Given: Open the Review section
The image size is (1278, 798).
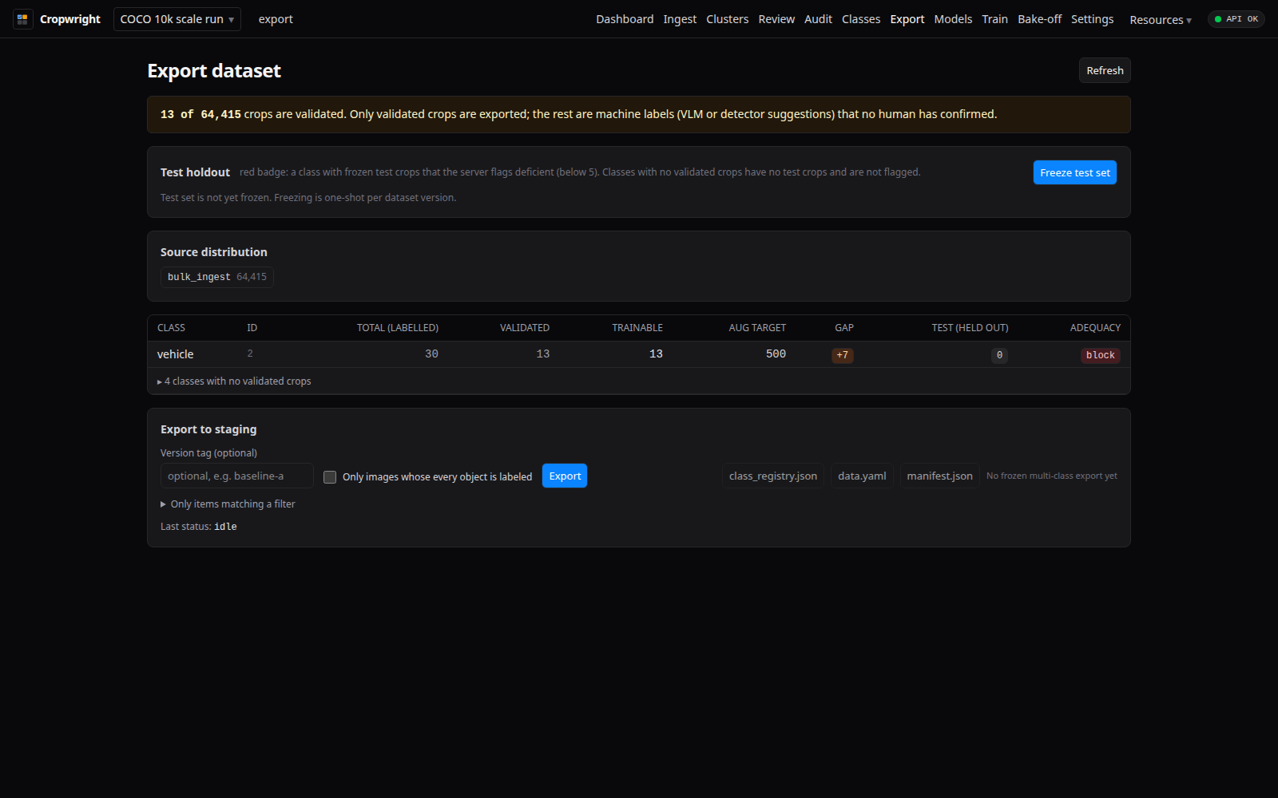Looking at the screenshot, I should [776, 19].
